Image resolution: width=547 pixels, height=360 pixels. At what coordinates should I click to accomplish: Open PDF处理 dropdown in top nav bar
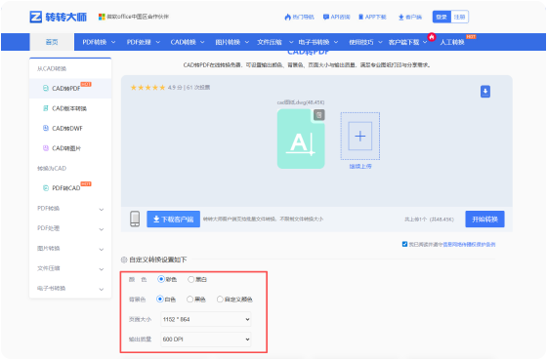[143, 42]
